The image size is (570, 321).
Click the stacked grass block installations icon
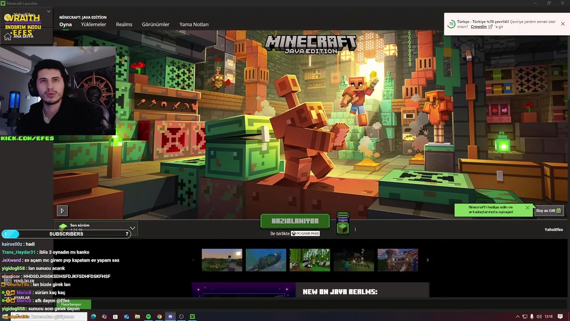[x=342, y=223]
